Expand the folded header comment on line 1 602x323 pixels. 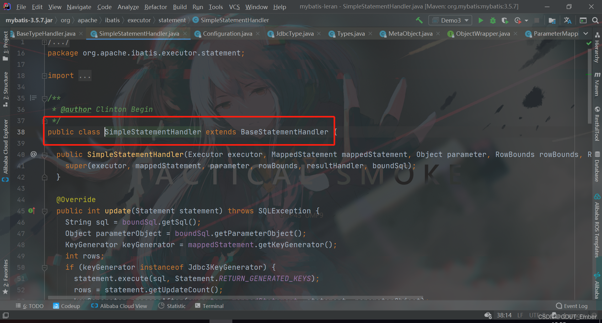45,42
